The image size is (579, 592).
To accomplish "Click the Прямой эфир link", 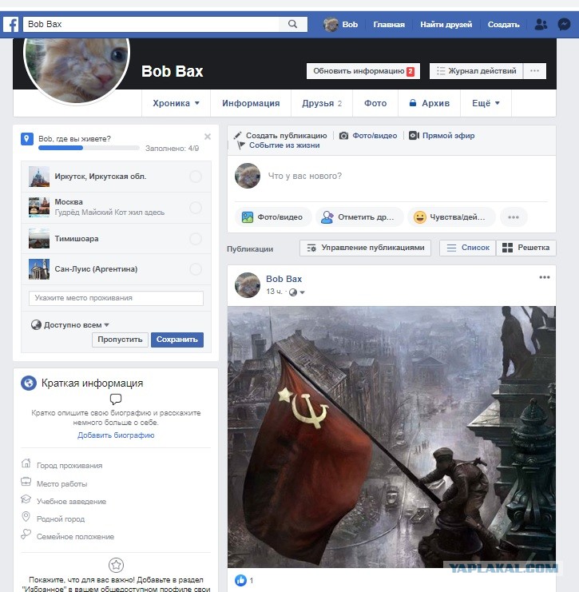I will point(448,136).
